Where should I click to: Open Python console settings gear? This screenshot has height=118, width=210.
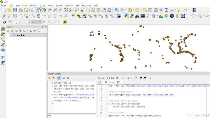(x=64, y=78)
